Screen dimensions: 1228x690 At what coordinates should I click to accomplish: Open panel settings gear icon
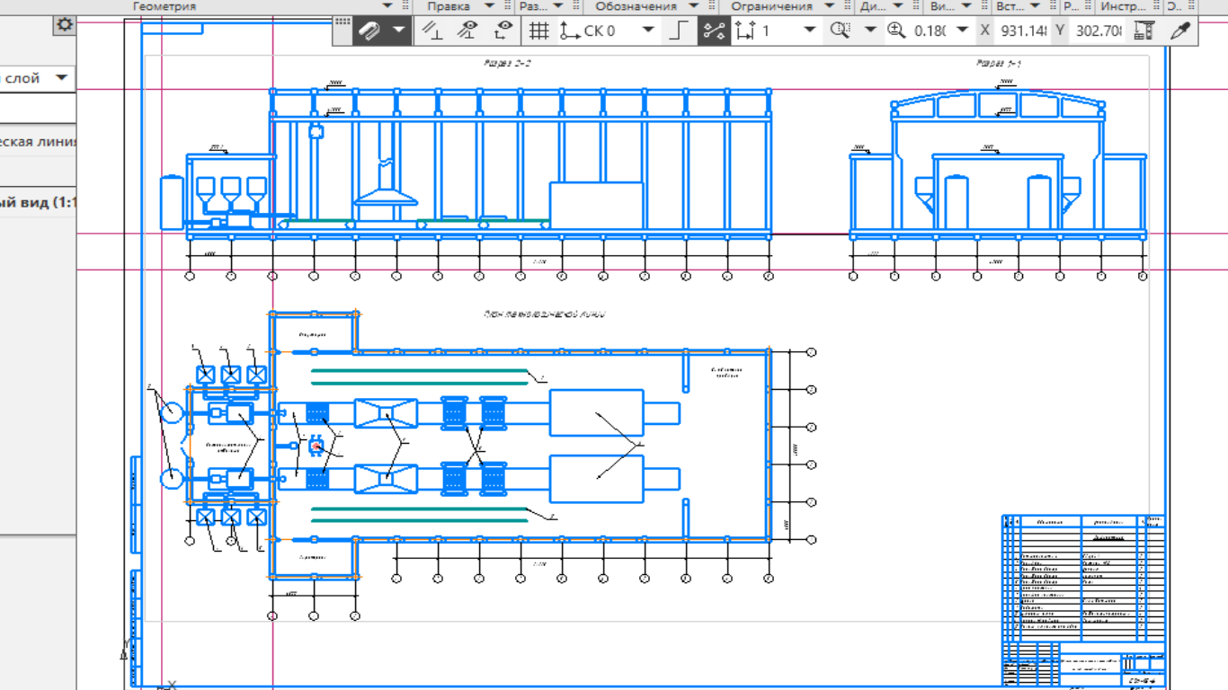pyautogui.click(x=64, y=24)
